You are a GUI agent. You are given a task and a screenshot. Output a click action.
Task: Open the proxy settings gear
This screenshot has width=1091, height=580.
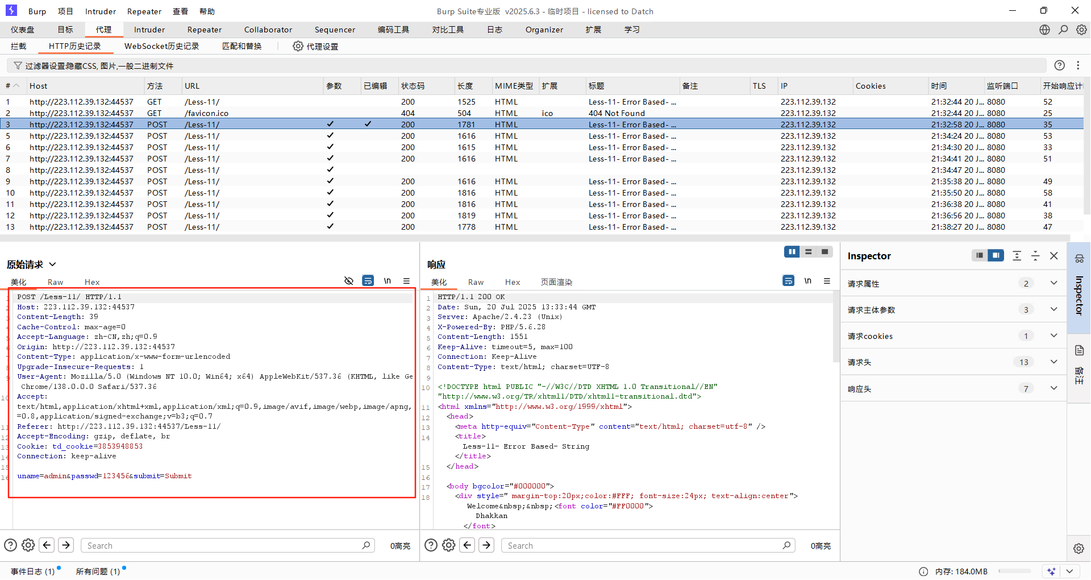click(x=298, y=46)
